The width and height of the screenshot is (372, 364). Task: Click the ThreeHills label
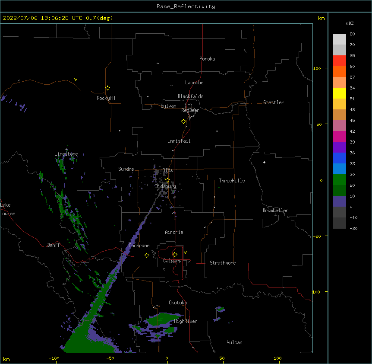tap(232, 181)
